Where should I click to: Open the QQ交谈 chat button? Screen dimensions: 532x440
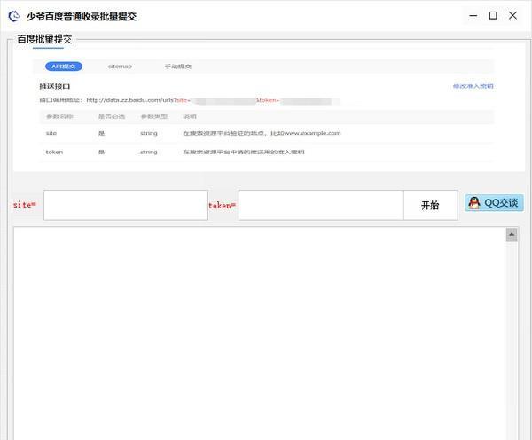pyautogui.click(x=494, y=203)
